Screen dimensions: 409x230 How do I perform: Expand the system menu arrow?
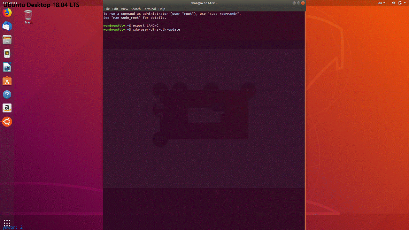(x=405, y=3)
